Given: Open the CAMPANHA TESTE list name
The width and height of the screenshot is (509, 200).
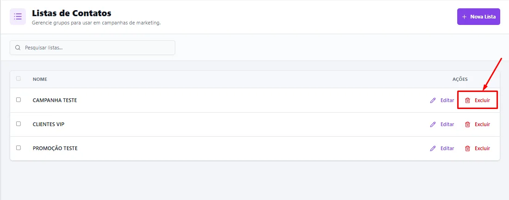Looking at the screenshot, I should (x=55, y=101).
